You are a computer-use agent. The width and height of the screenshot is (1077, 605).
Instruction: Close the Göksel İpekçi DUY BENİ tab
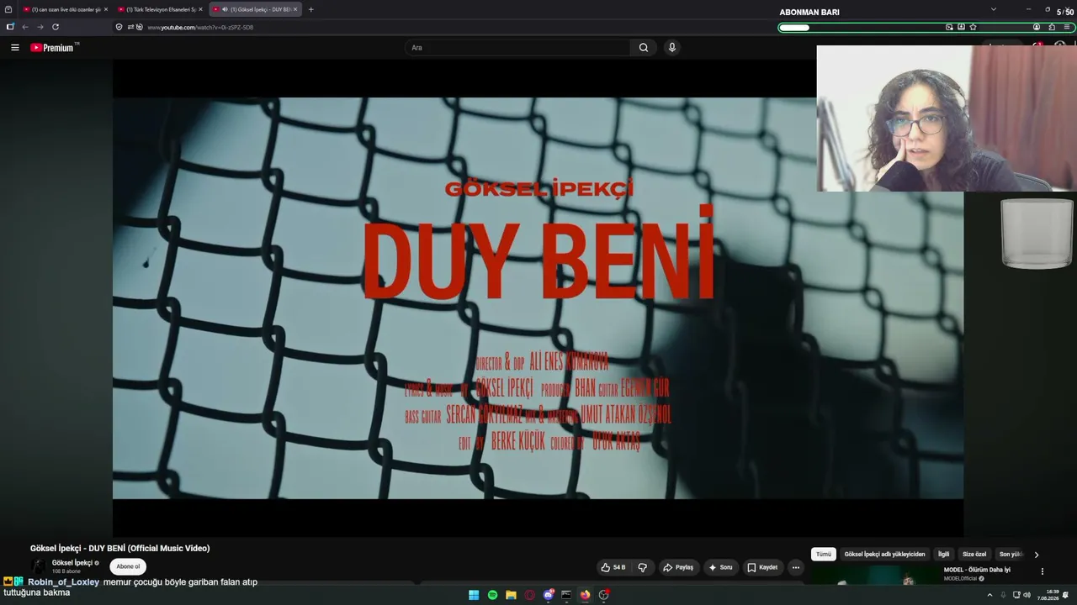(x=295, y=9)
